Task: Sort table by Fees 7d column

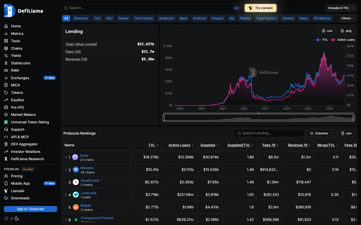Action: pyautogui.click(x=270, y=145)
